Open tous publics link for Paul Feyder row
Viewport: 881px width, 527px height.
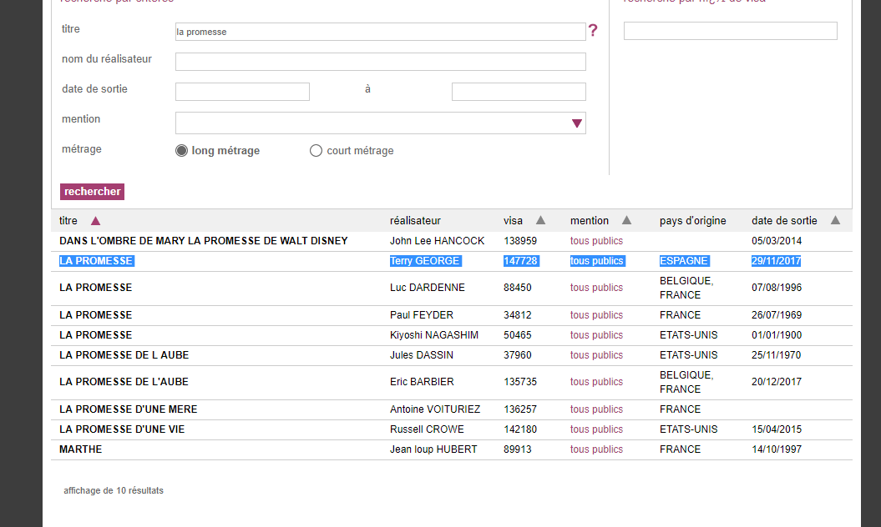point(596,315)
